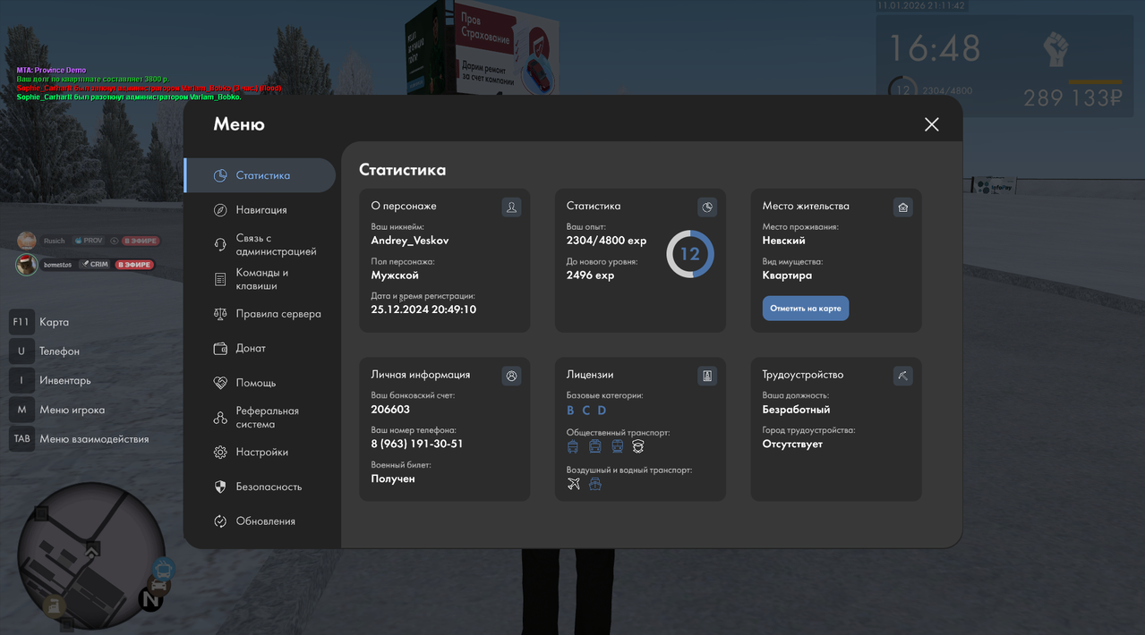
Task: Click the tools icon in Трудоустройство card
Action: 902,376
